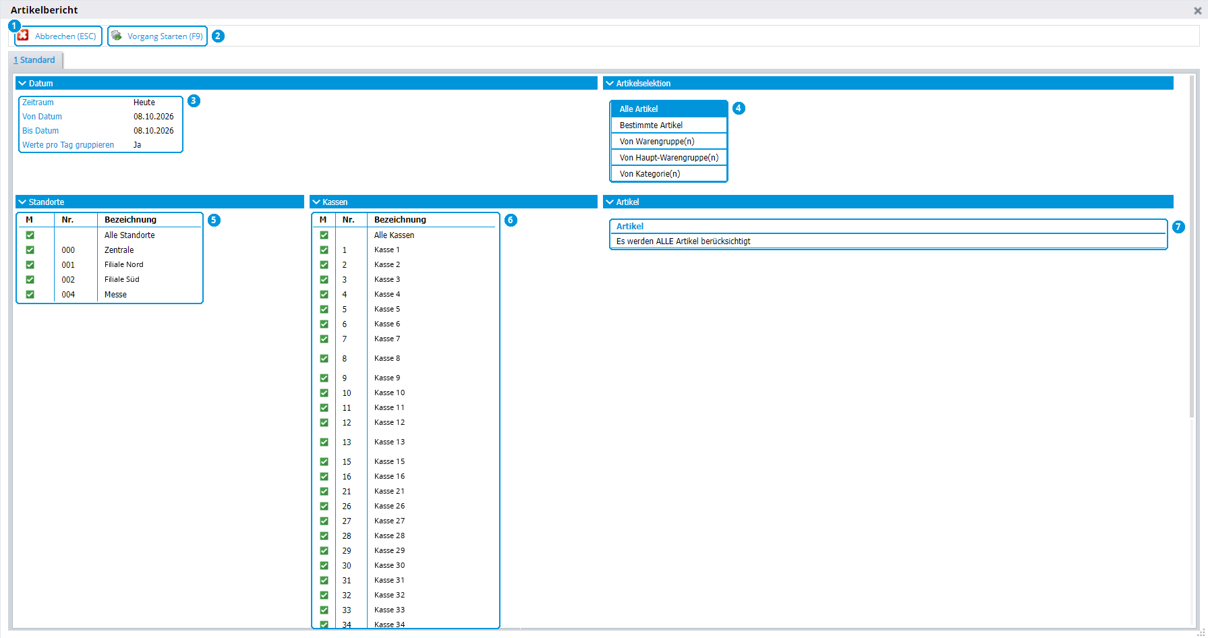Toggle Filiale Süd checkbox
This screenshot has width=1208, height=638.
click(30, 280)
